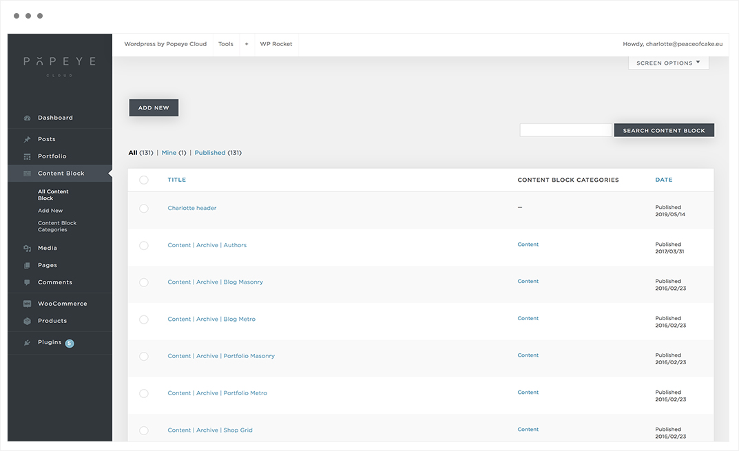This screenshot has height=451, width=739.
Task: Click the plus icon in top bar
Action: pos(247,44)
